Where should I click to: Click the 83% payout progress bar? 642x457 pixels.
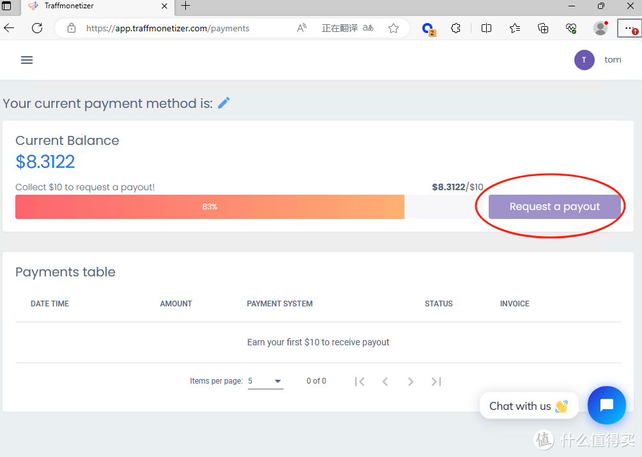(210, 207)
